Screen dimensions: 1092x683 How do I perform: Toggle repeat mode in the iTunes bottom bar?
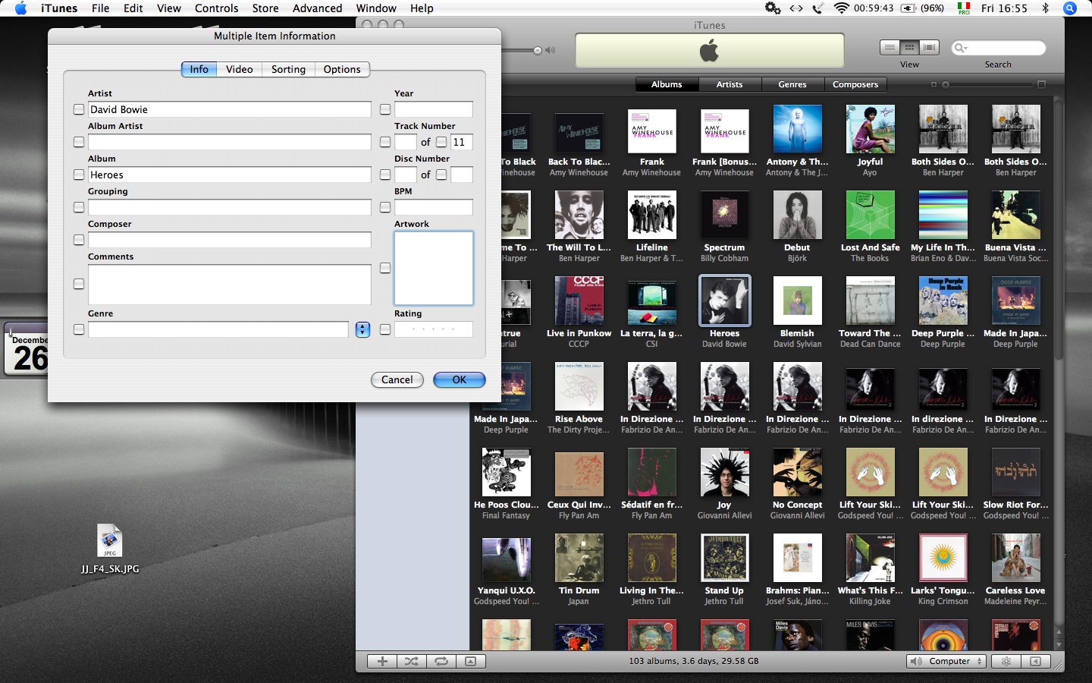(441, 662)
